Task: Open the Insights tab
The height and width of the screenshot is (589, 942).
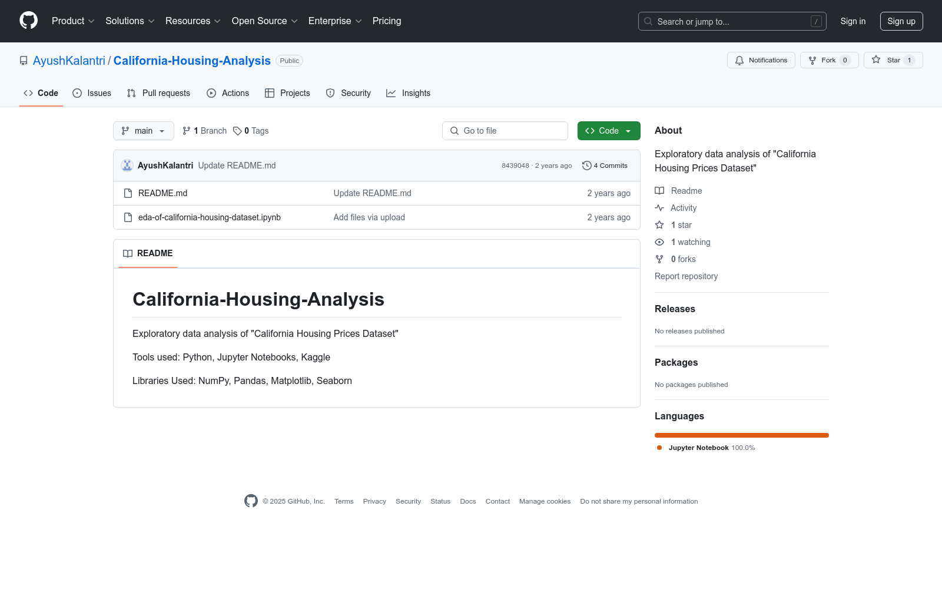Action: pyautogui.click(x=409, y=93)
